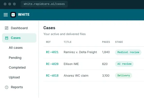Open the hamburger menu icon
This screenshot has width=144, height=98.
click(6, 15)
